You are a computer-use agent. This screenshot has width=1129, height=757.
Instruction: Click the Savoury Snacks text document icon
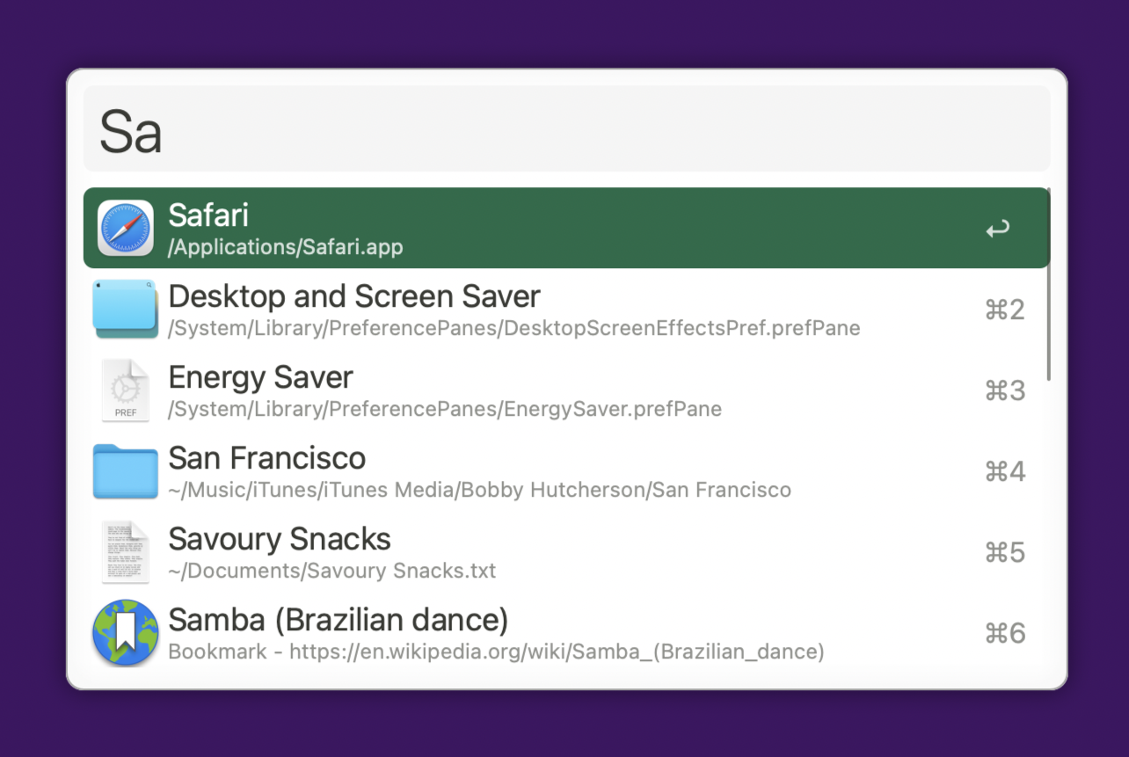[x=125, y=551]
